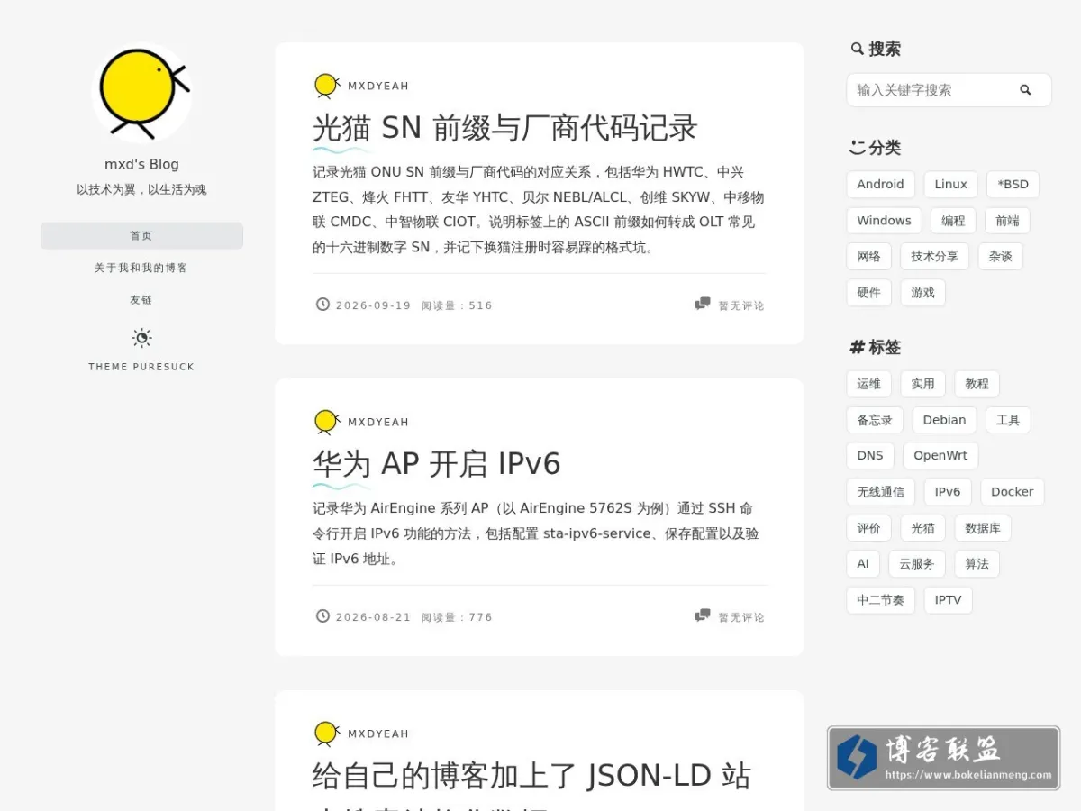Filter by the 工具 tag
This screenshot has width=1081, height=811.
pyautogui.click(x=1008, y=420)
